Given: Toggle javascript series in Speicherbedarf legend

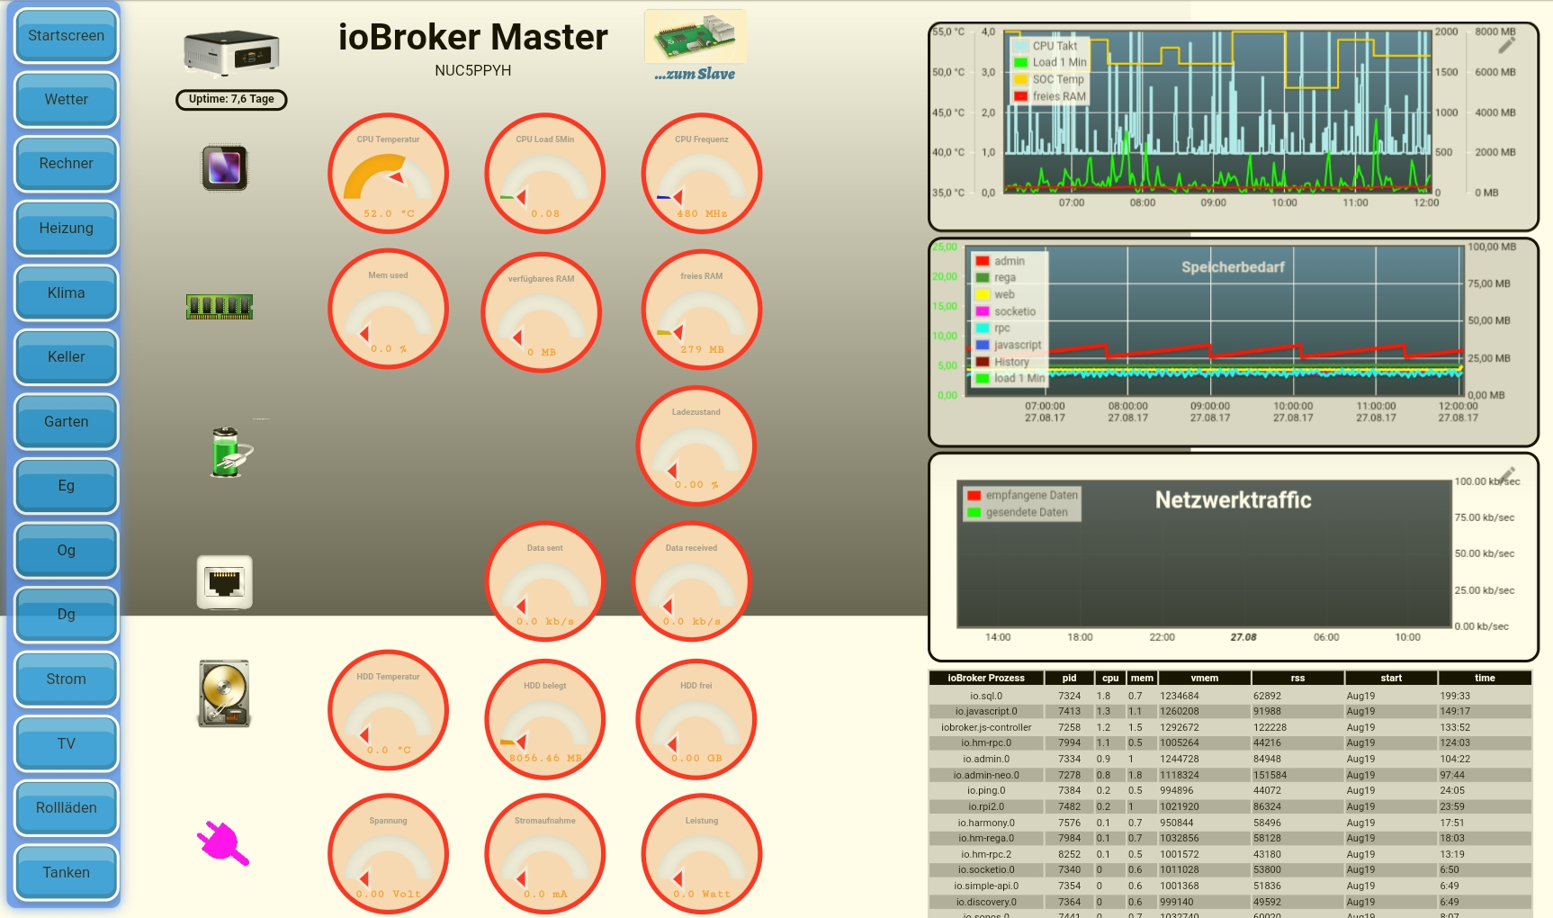Looking at the screenshot, I should pyautogui.click(x=1009, y=345).
